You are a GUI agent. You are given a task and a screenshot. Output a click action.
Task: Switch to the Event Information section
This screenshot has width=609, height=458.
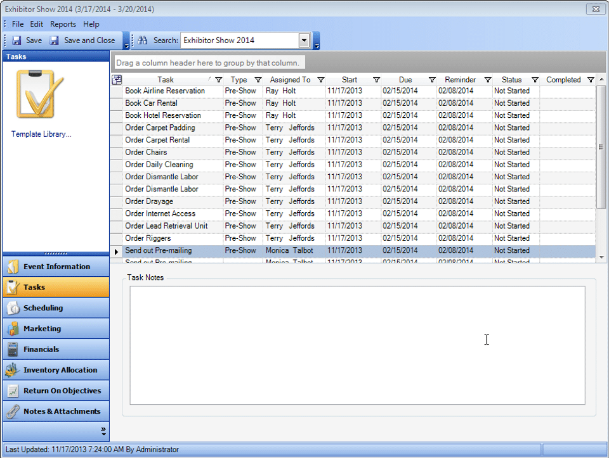click(56, 267)
